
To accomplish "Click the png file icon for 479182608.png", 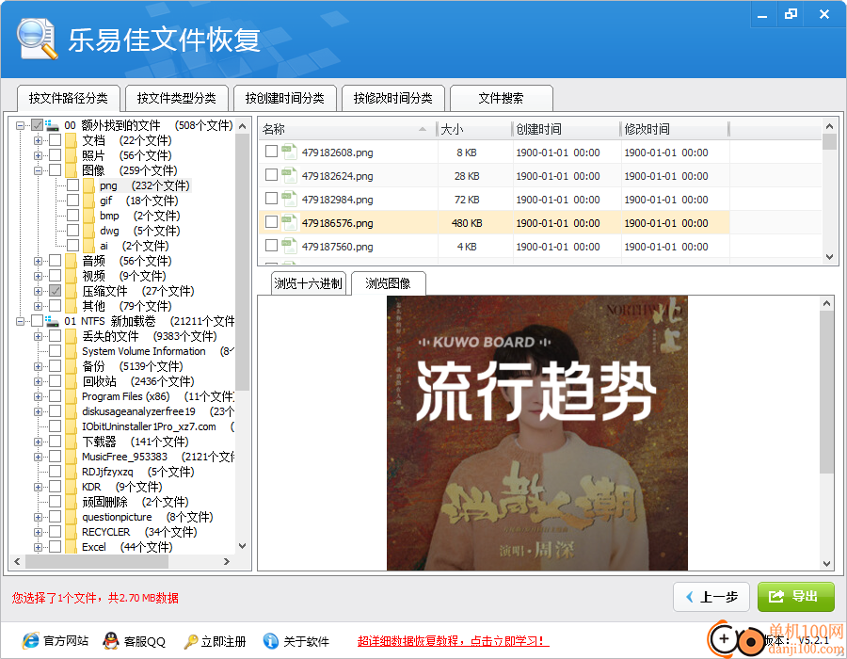I will tap(290, 153).
